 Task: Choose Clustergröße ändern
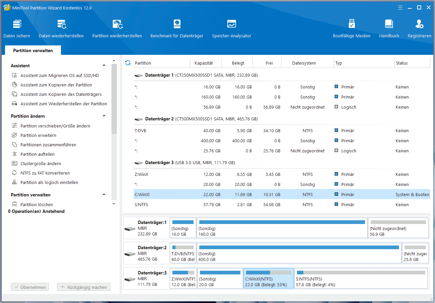[x=40, y=164]
